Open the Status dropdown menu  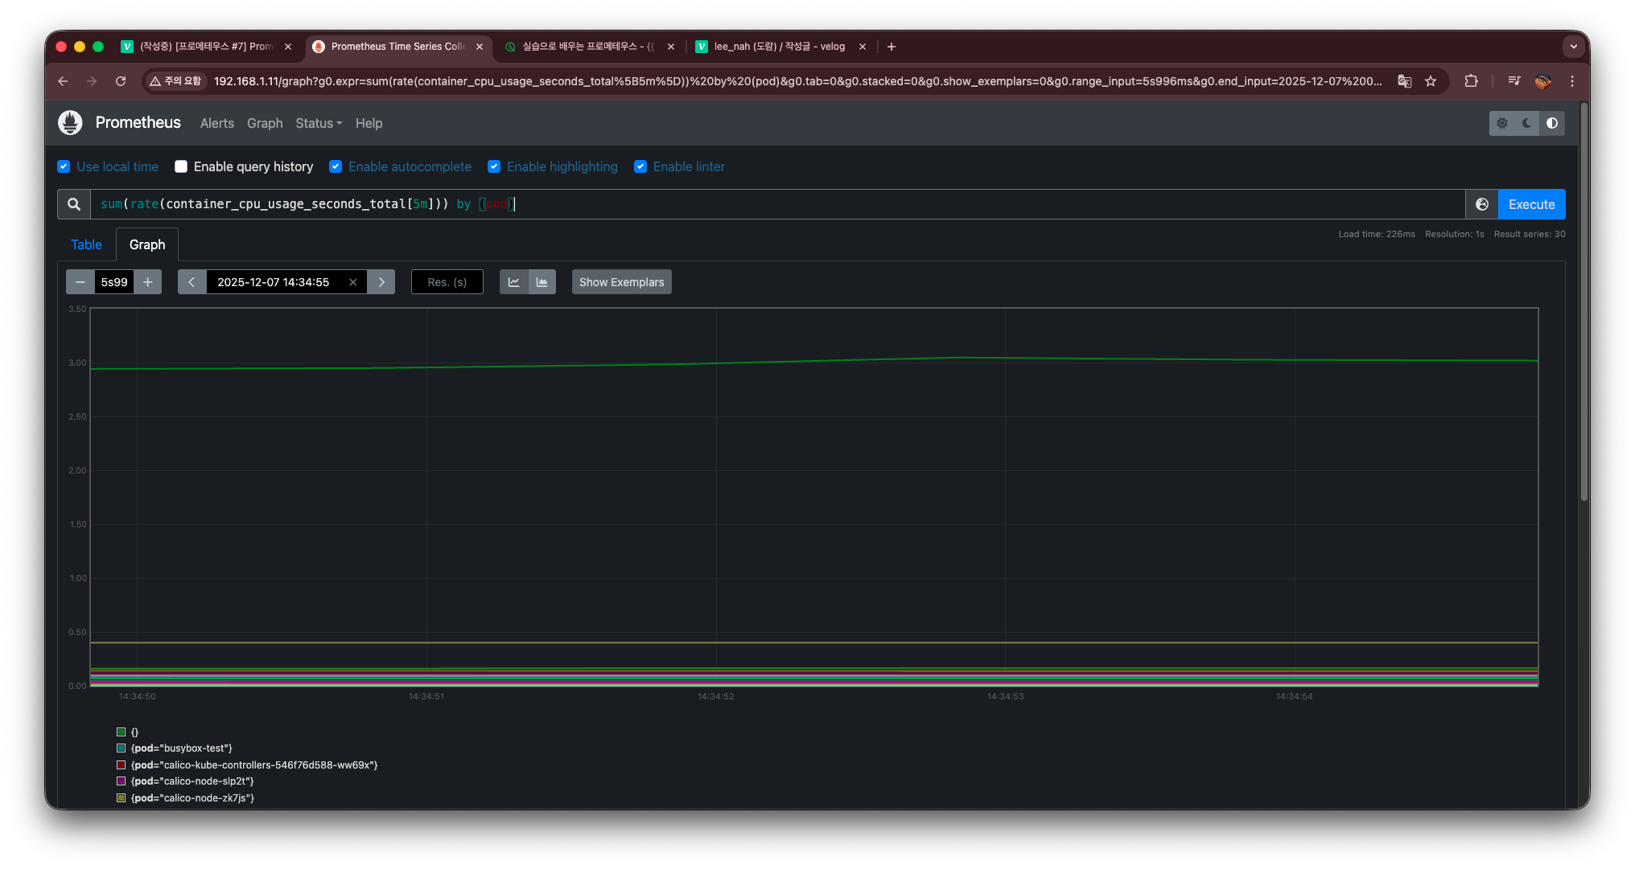point(319,123)
